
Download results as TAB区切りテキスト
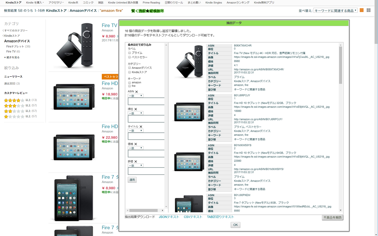220,217
